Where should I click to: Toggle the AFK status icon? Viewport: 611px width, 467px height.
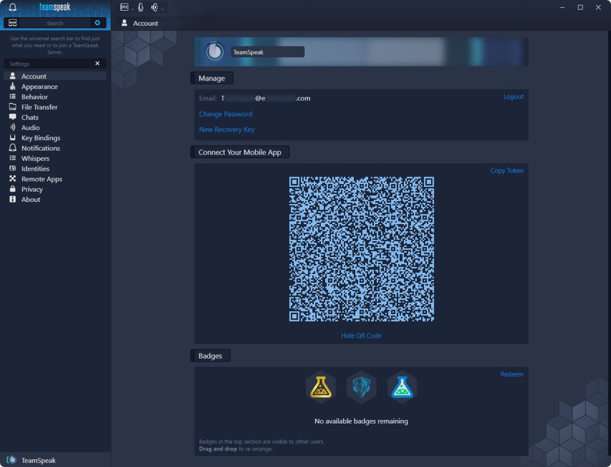click(124, 7)
